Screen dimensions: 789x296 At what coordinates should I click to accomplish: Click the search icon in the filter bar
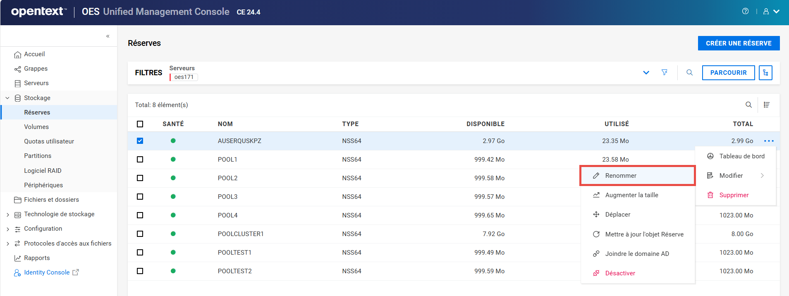tap(689, 73)
